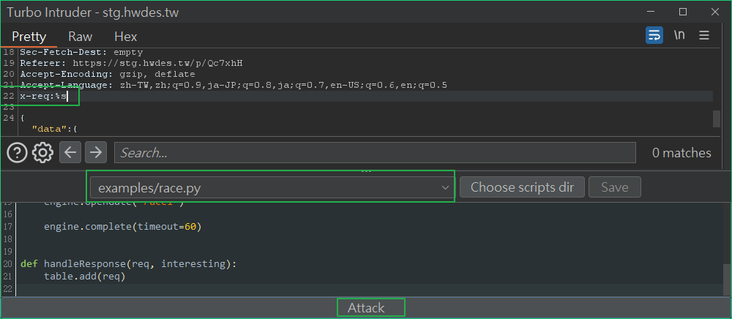Click Choose scripts dir button
This screenshot has height=319, width=732.
pos(522,187)
